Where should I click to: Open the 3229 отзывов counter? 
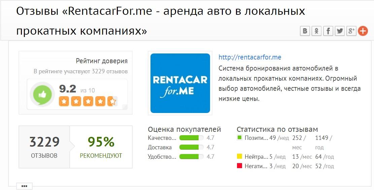pyautogui.click(x=44, y=147)
